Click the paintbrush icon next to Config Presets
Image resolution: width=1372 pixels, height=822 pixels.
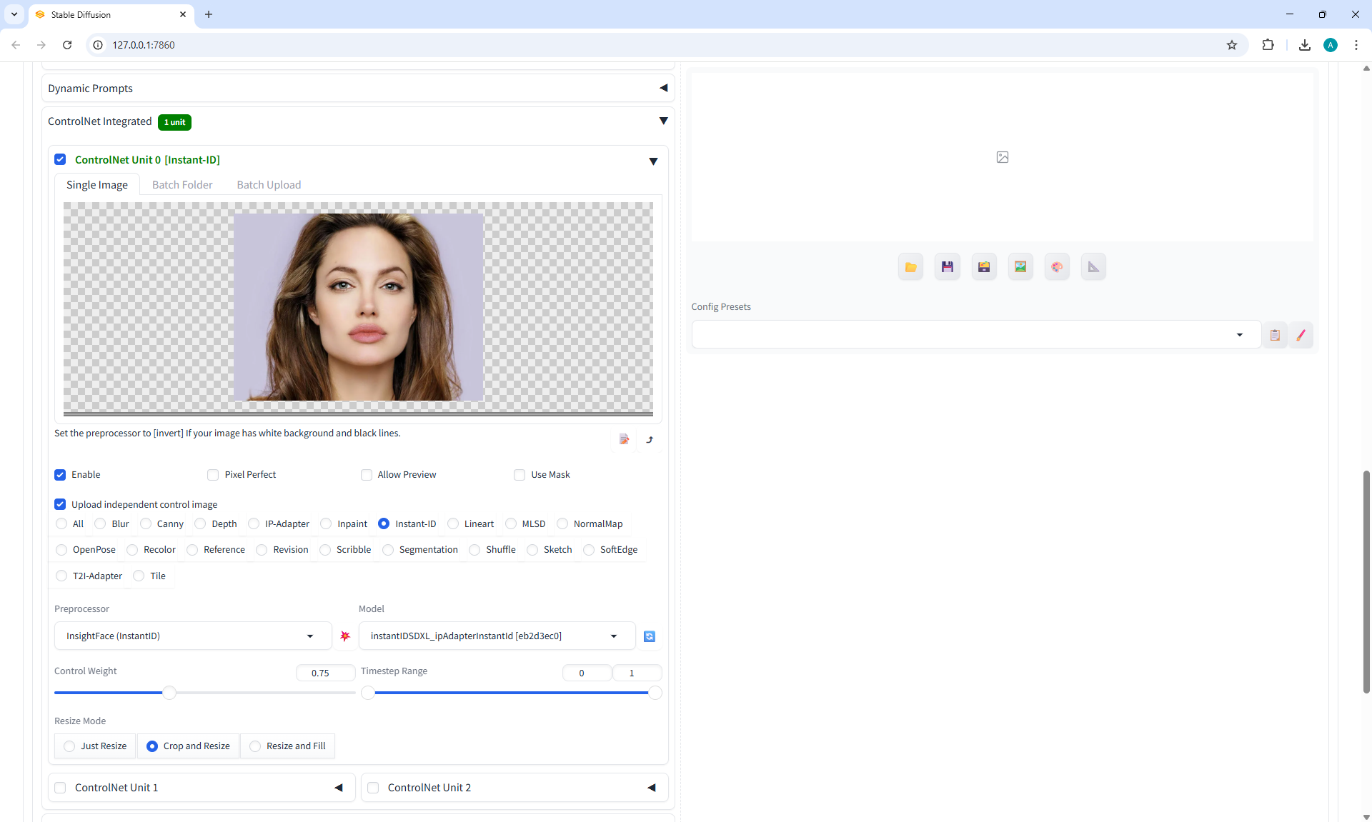1301,335
